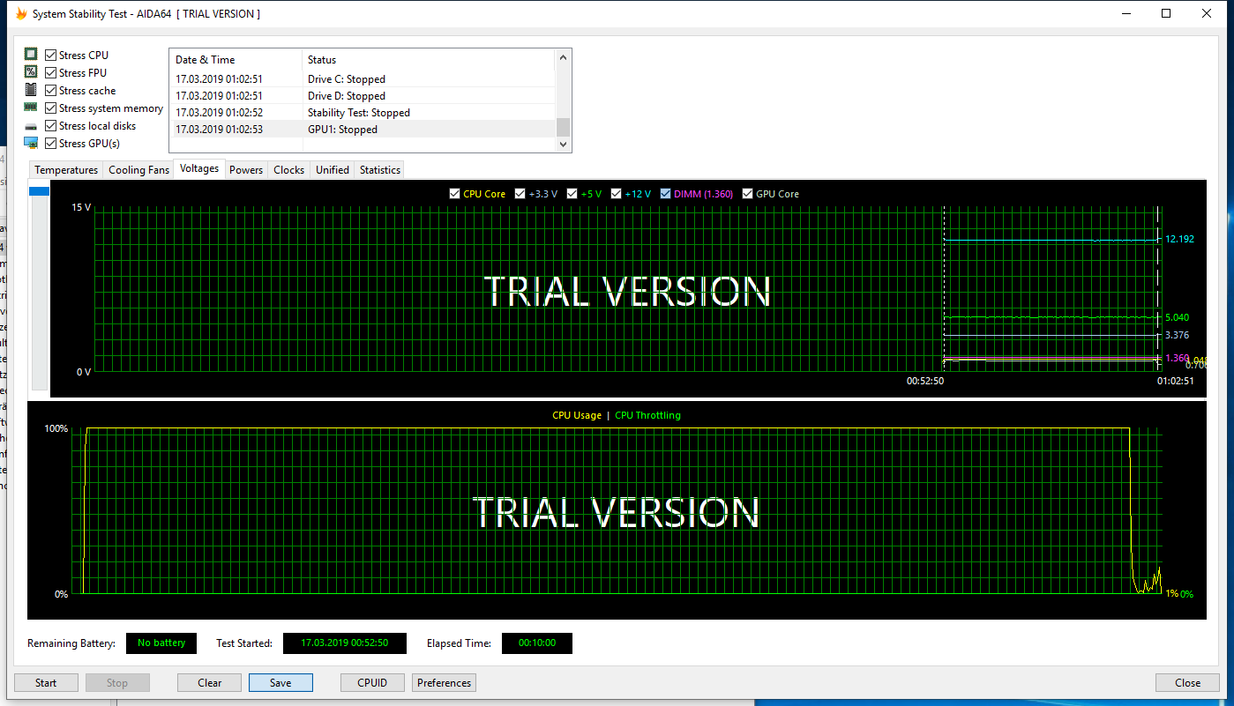Click the CPU Usage legend label
Image resolution: width=1234 pixels, height=706 pixels.
point(577,415)
